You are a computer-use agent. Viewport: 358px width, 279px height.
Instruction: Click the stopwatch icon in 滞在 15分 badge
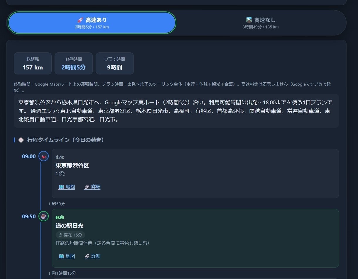point(60,235)
